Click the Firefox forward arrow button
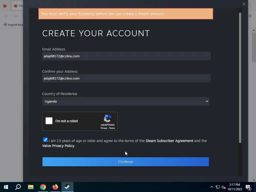Screen dimensions: 256x192 coord(15,16)
